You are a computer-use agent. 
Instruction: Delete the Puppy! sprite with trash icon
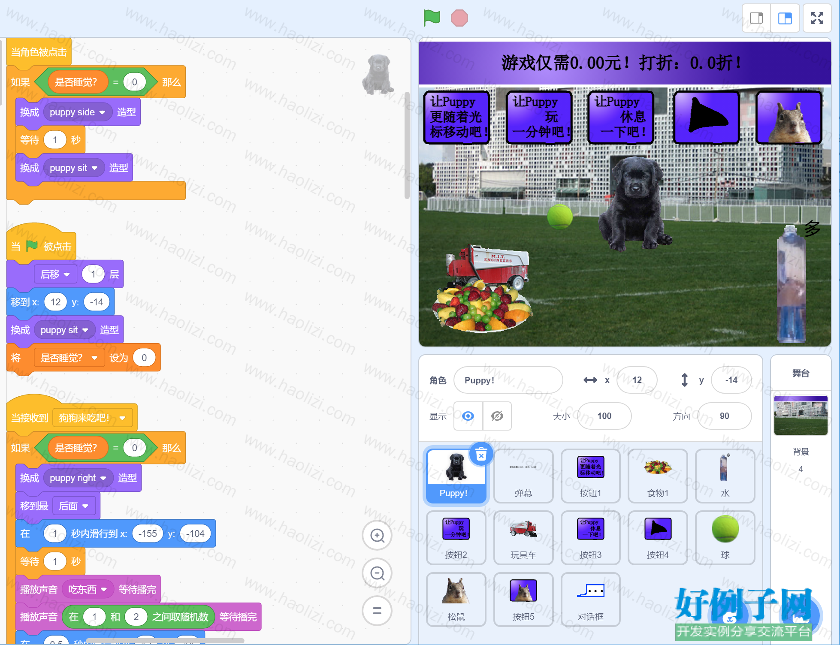point(481,454)
